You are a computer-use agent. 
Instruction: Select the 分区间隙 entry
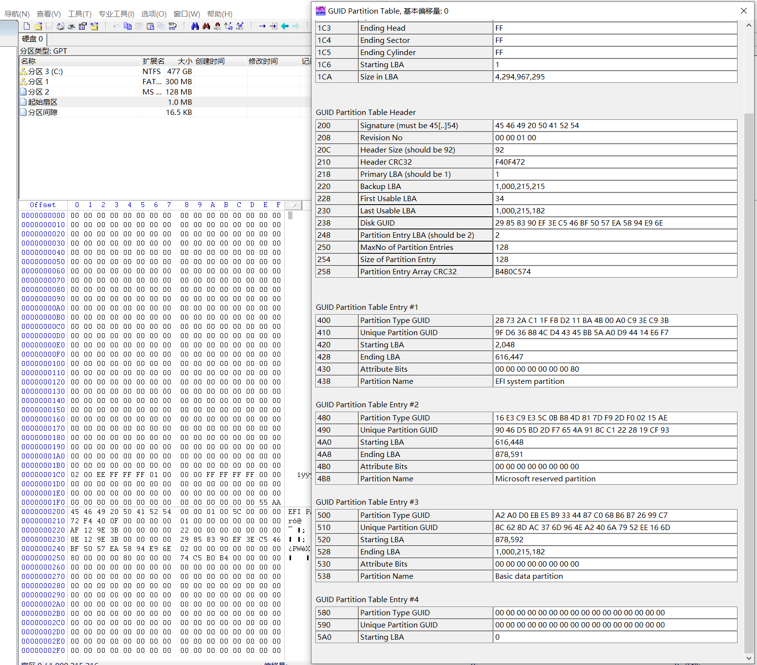(165, 113)
